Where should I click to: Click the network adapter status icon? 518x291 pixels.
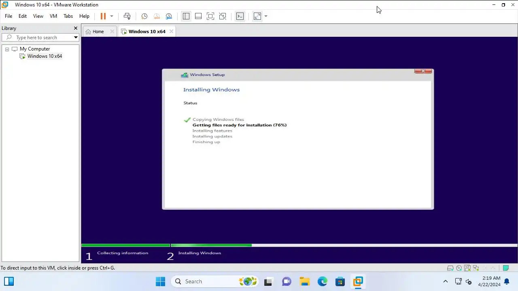pos(476,268)
